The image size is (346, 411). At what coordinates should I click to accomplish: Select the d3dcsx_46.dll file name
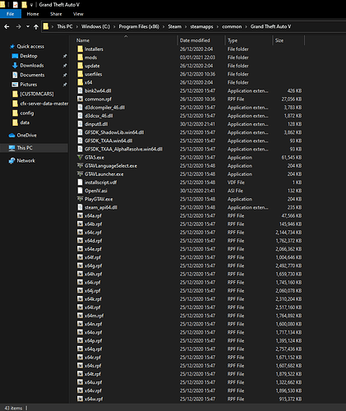pos(99,116)
